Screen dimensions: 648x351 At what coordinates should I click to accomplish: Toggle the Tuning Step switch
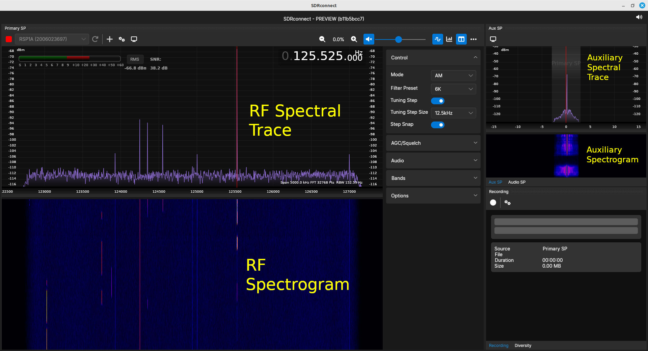(438, 101)
